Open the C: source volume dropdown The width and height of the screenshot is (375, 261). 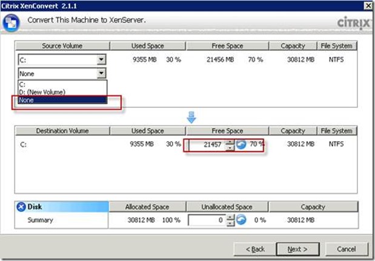(x=101, y=59)
